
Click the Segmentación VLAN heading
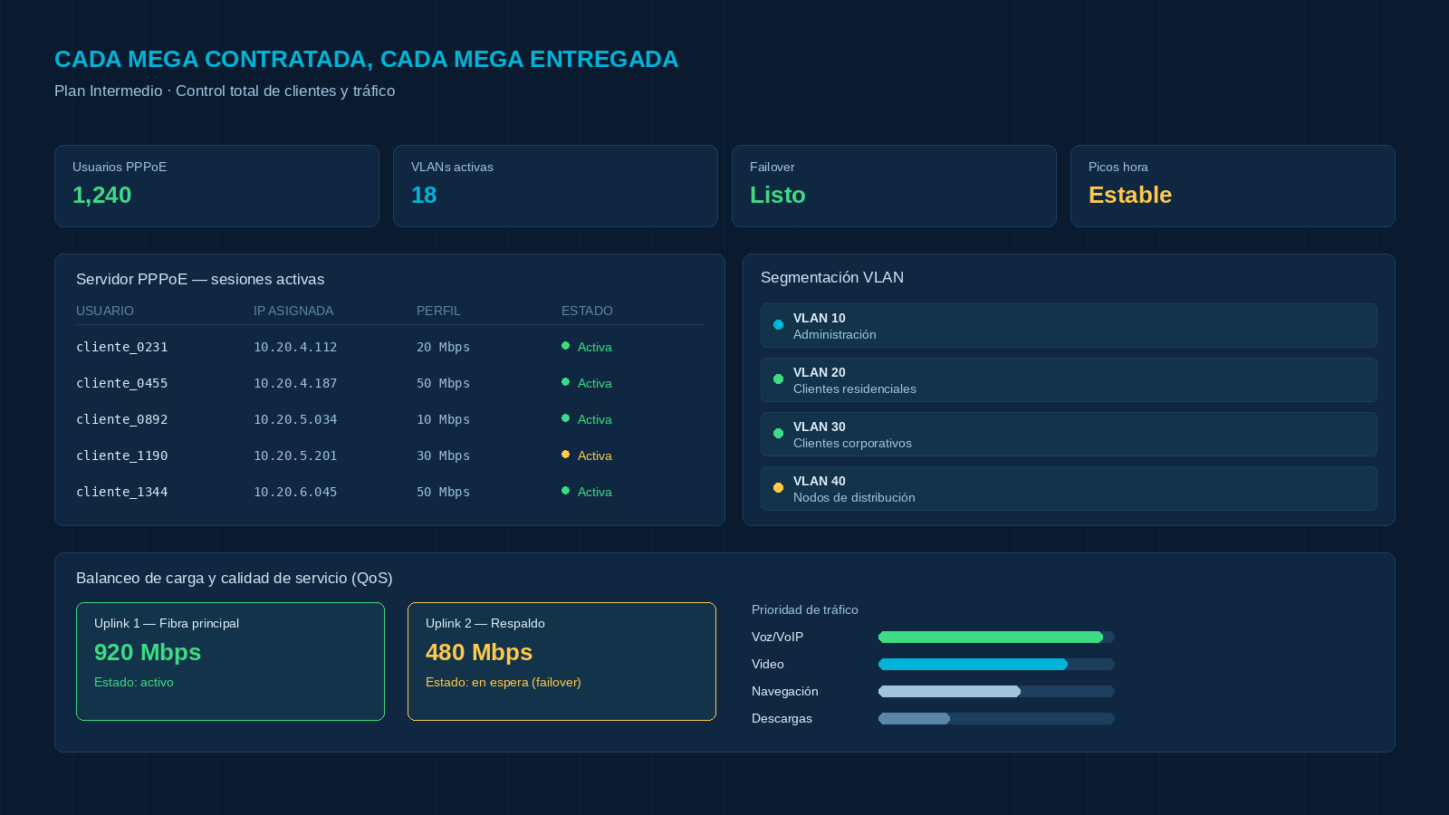pyautogui.click(x=832, y=277)
